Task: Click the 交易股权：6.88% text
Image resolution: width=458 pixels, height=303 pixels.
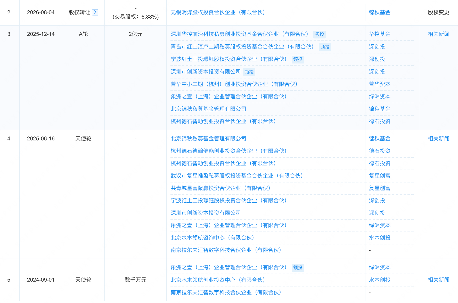Action: point(135,17)
